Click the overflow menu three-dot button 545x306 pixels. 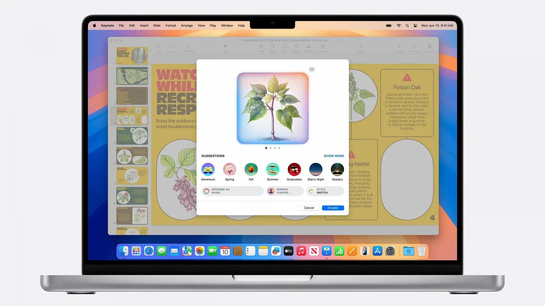point(312,69)
